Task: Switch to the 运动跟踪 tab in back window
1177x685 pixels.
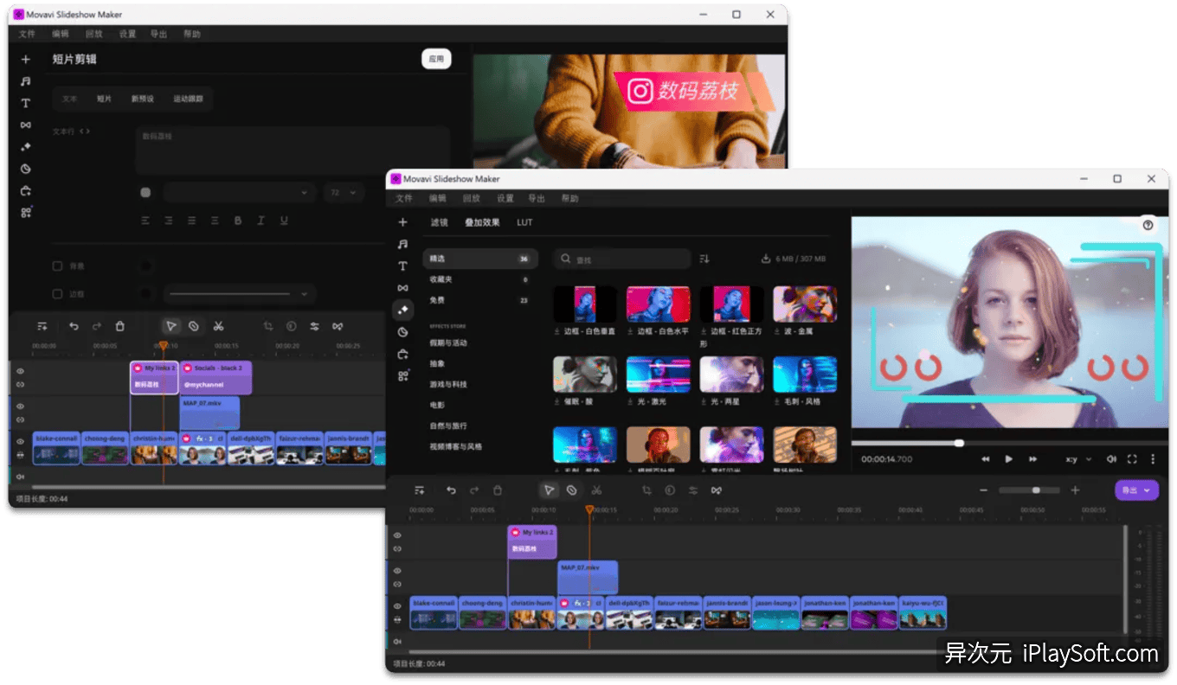Action: pyautogui.click(x=188, y=99)
